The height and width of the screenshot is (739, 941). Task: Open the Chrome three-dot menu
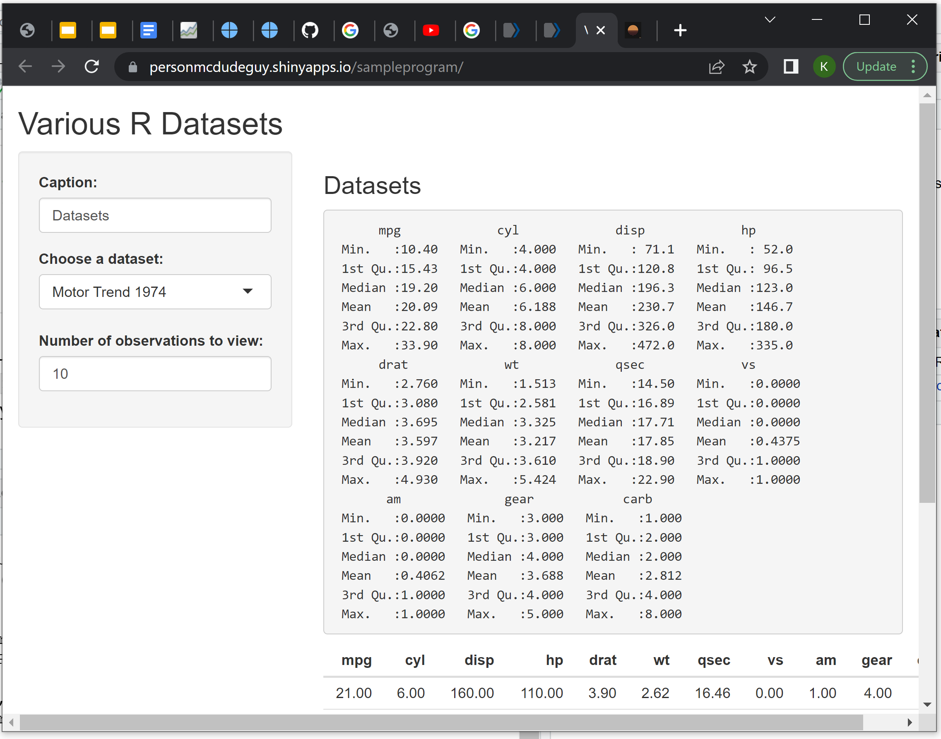tap(913, 67)
